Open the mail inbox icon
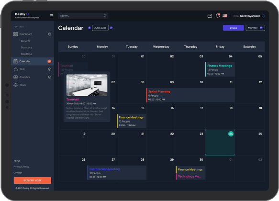The width and height of the screenshot is (279, 201). (x=210, y=16)
